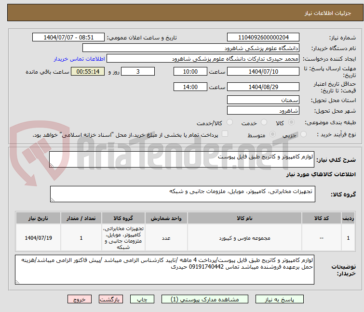Open مشاهده مدارک پیوستی (1) button
The image size is (364, 312).
(205, 299)
